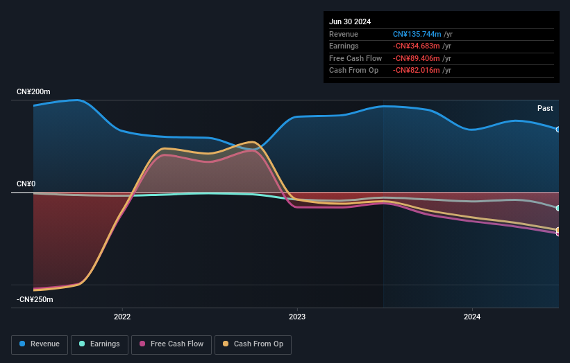The height and width of the screenshot is (363, 570).
Task: Click the Free Cash Flow label in the tooltip
Action: point(355,58)
